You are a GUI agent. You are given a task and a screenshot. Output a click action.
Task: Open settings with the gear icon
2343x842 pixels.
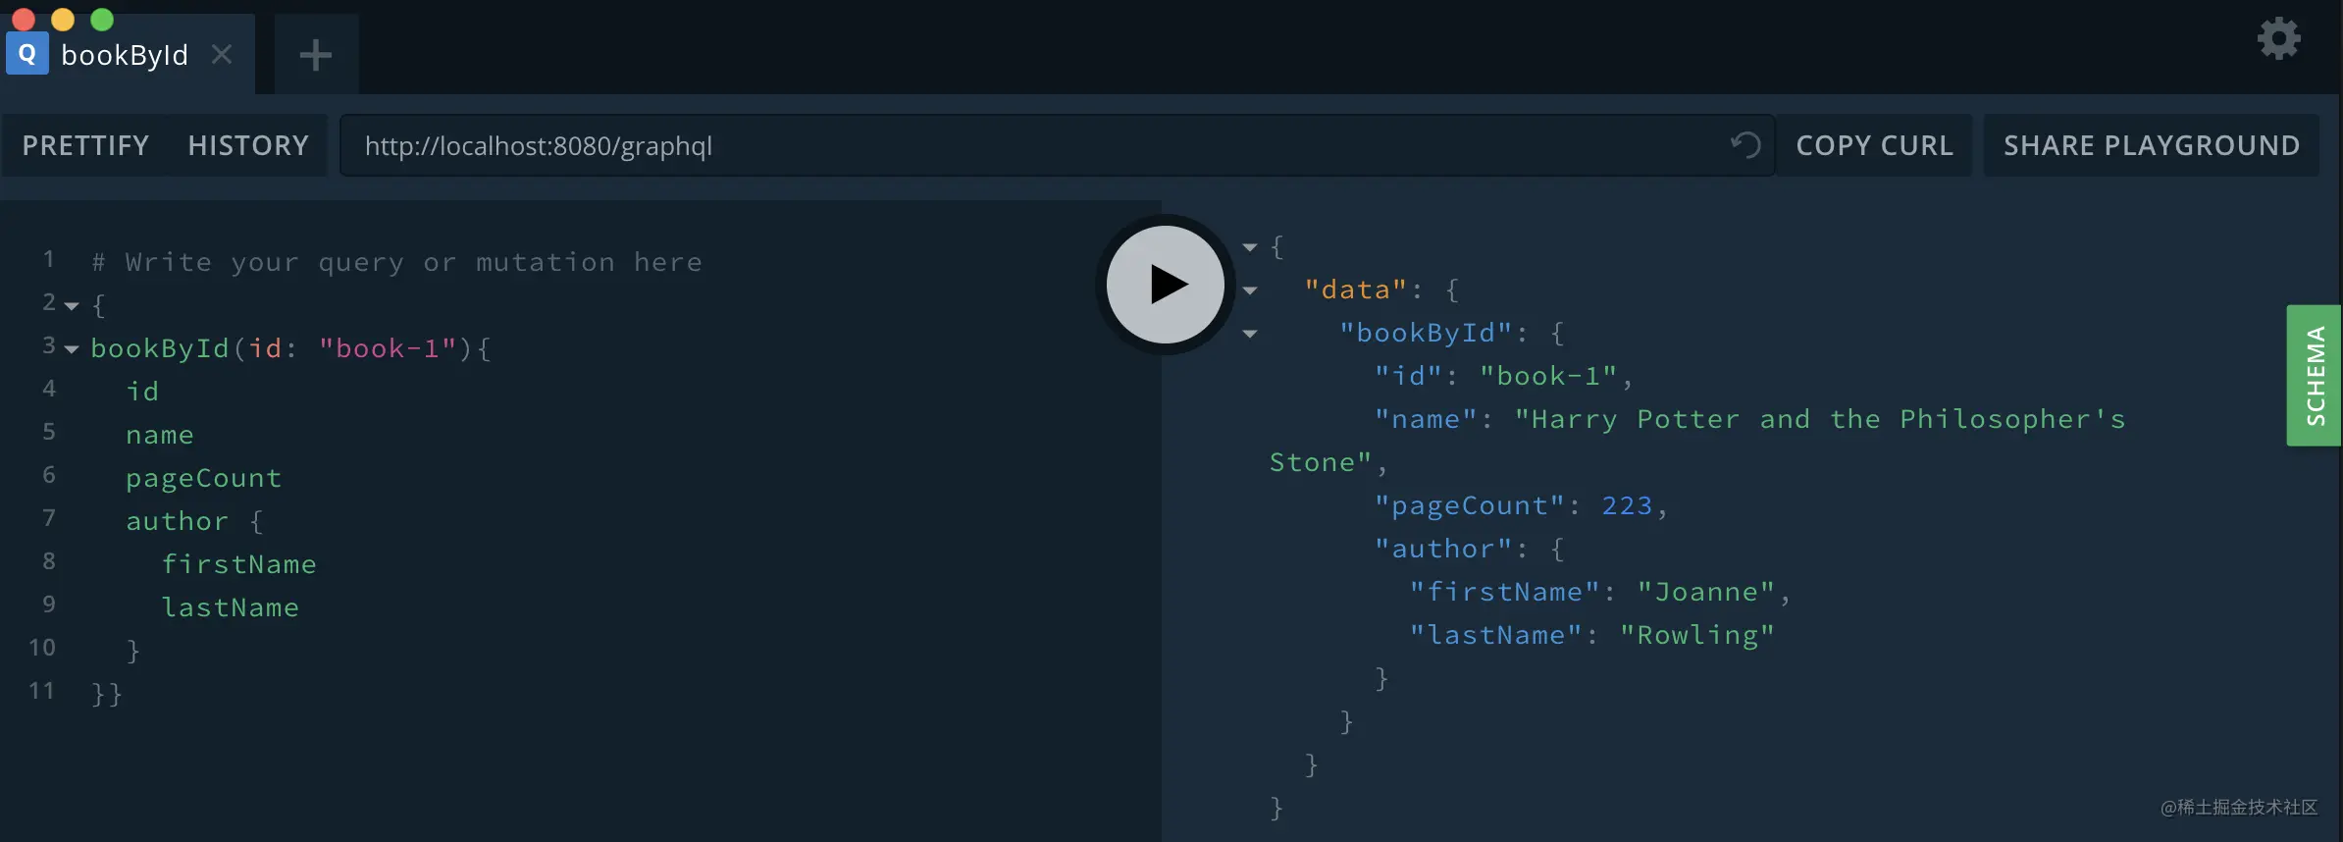[x=2278, y=39]
